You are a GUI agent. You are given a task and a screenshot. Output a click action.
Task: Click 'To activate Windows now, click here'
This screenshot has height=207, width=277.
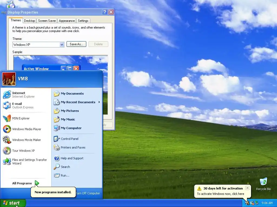point(220,194)
